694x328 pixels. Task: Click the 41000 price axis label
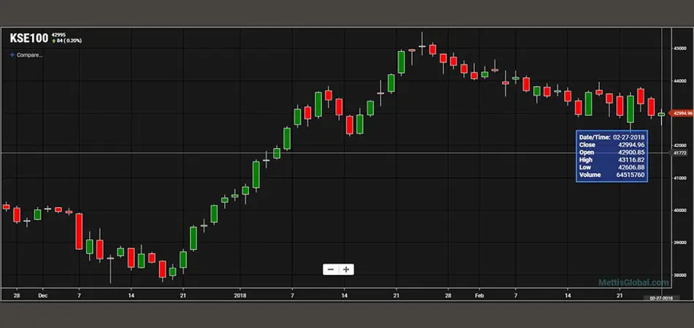click(680, 178)
